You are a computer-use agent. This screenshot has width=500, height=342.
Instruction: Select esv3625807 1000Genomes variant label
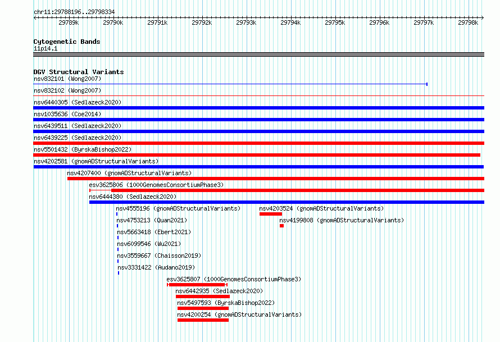point(234,279)
